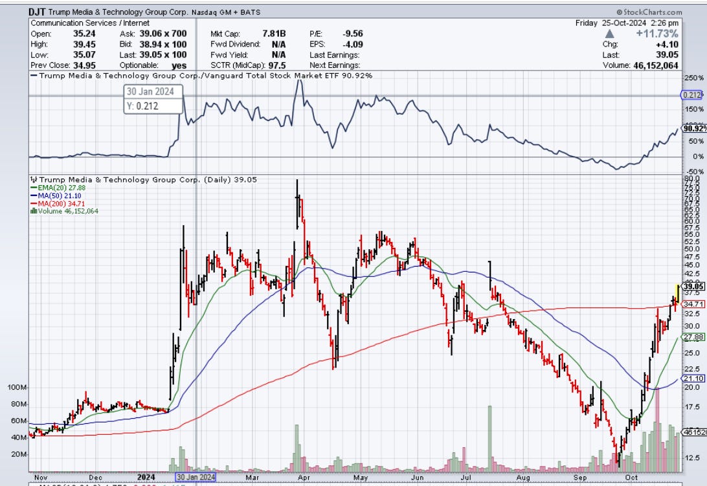
Task: Select the EPS value -4.09
Action: click(x=353, y=44)
